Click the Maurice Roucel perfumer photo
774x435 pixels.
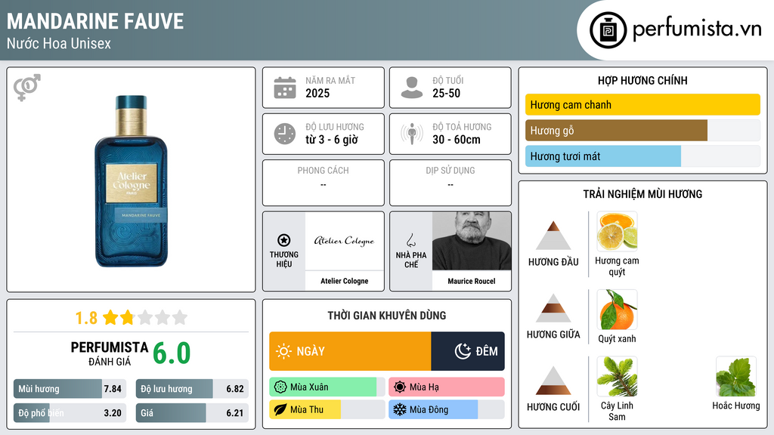[472, 241]
